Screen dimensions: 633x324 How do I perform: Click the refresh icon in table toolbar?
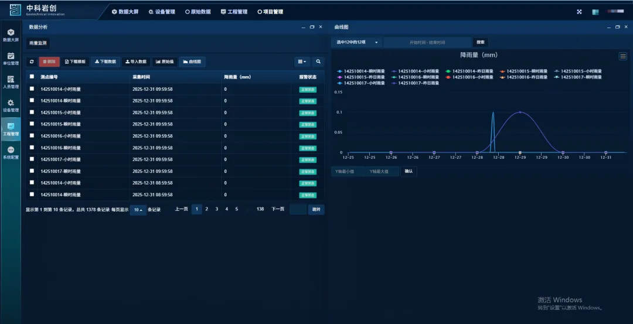pyautogui.click(x=32, y=62)
